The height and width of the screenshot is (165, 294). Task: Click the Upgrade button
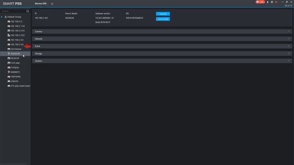tap(163, 14)
